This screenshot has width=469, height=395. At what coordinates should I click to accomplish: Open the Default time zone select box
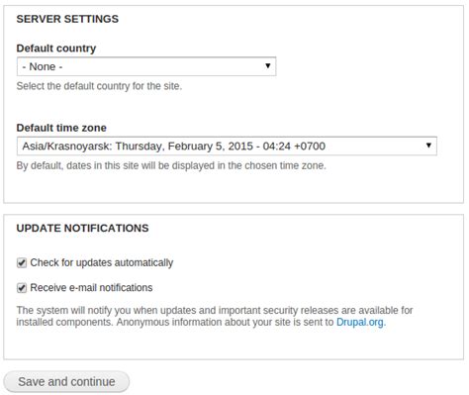[227, 146]
